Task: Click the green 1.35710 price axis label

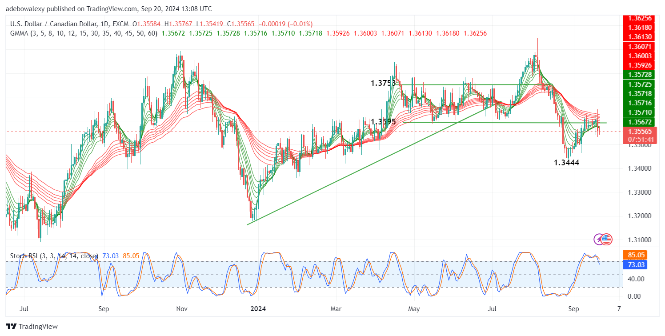Action: coord(640,112)
